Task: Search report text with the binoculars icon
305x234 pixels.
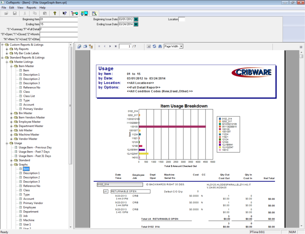Action: (160, 46)
